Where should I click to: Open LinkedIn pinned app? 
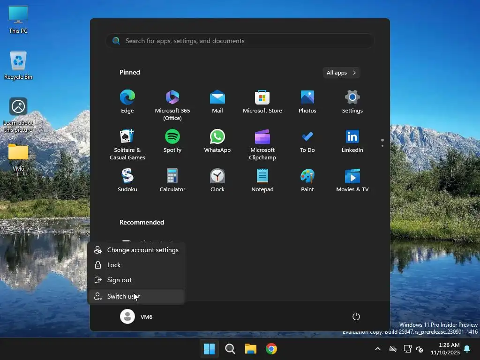[352, 141]
